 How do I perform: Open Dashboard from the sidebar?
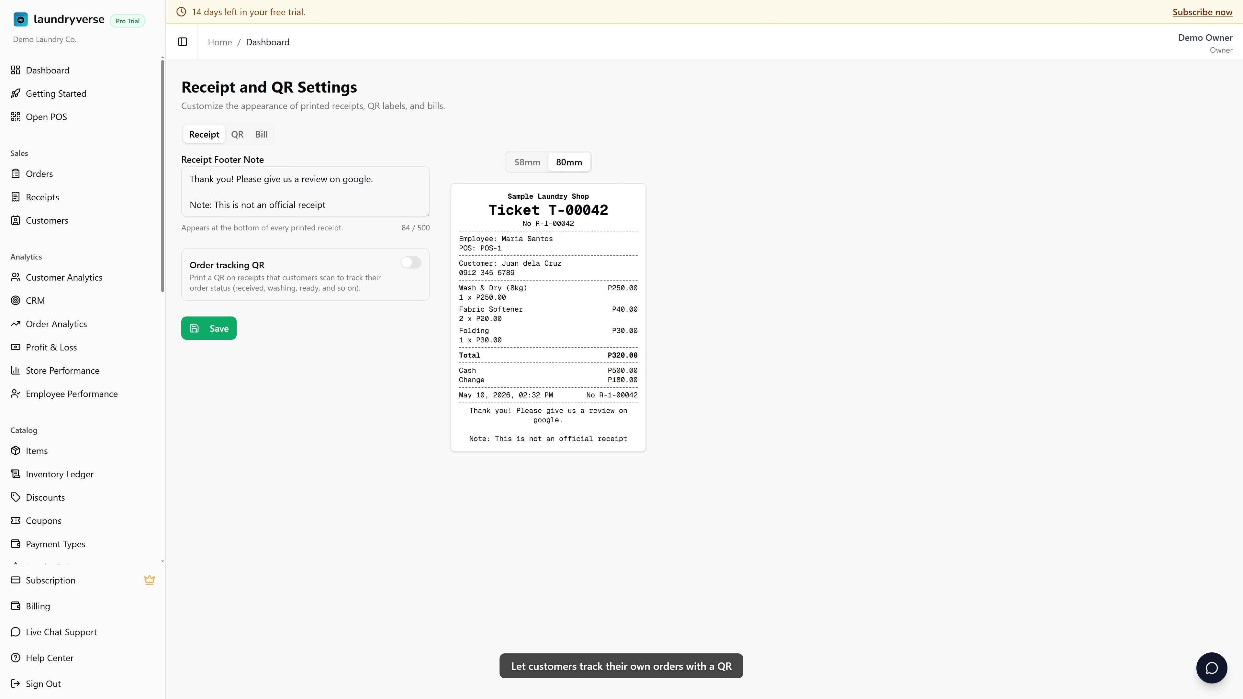tap(47, 70)
